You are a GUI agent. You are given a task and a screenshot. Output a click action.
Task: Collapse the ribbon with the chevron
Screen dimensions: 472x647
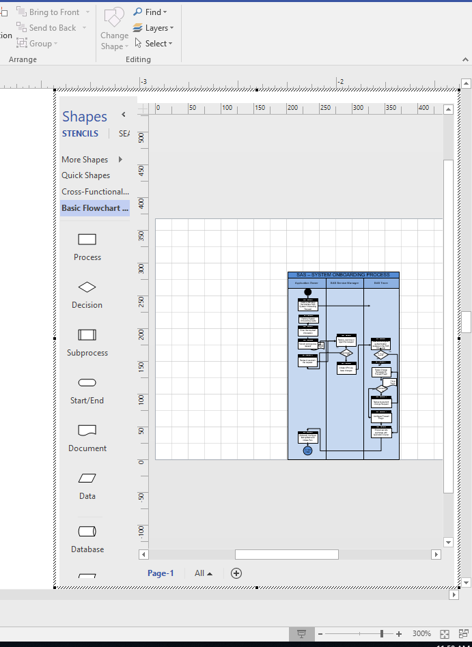click(x=465, y=59)
